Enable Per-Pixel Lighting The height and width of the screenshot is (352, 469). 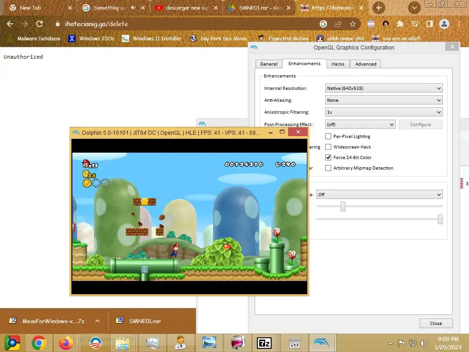pyautogui.click(x=328, y=137)
